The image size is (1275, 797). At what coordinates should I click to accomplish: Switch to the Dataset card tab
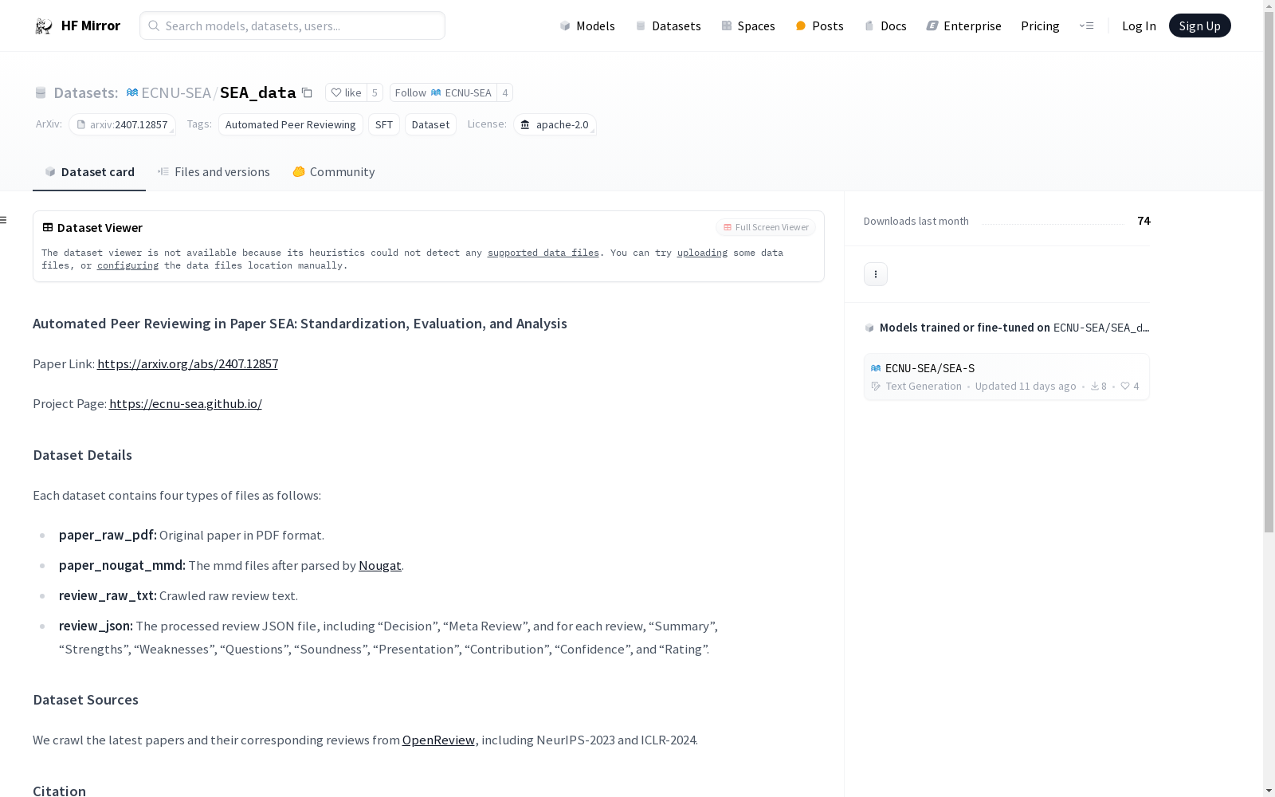point(89,171)
